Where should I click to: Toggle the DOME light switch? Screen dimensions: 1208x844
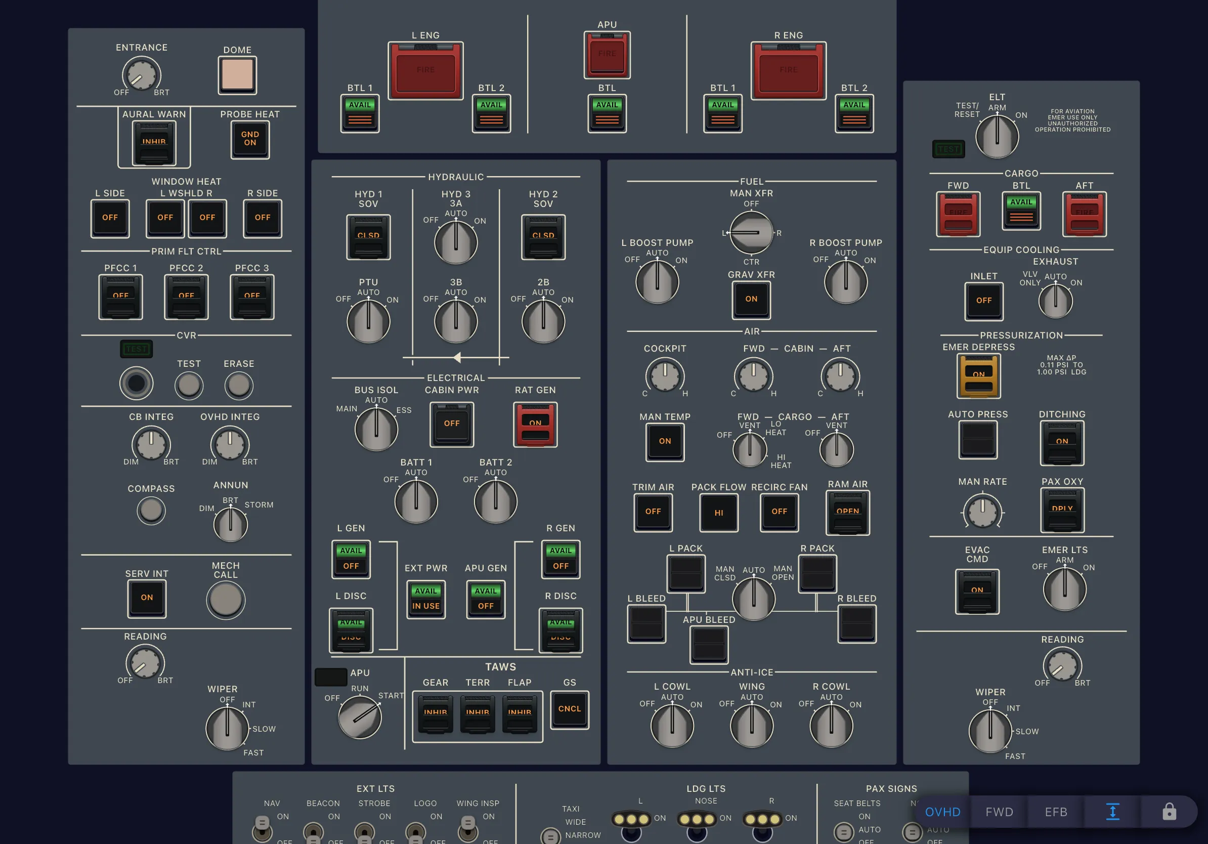237,75
